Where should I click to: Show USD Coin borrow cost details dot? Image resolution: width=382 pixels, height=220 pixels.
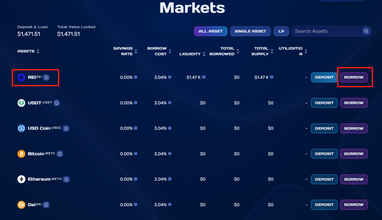(170, 128)
